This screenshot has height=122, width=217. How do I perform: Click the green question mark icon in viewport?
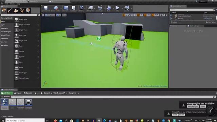(x=99, y=38)
